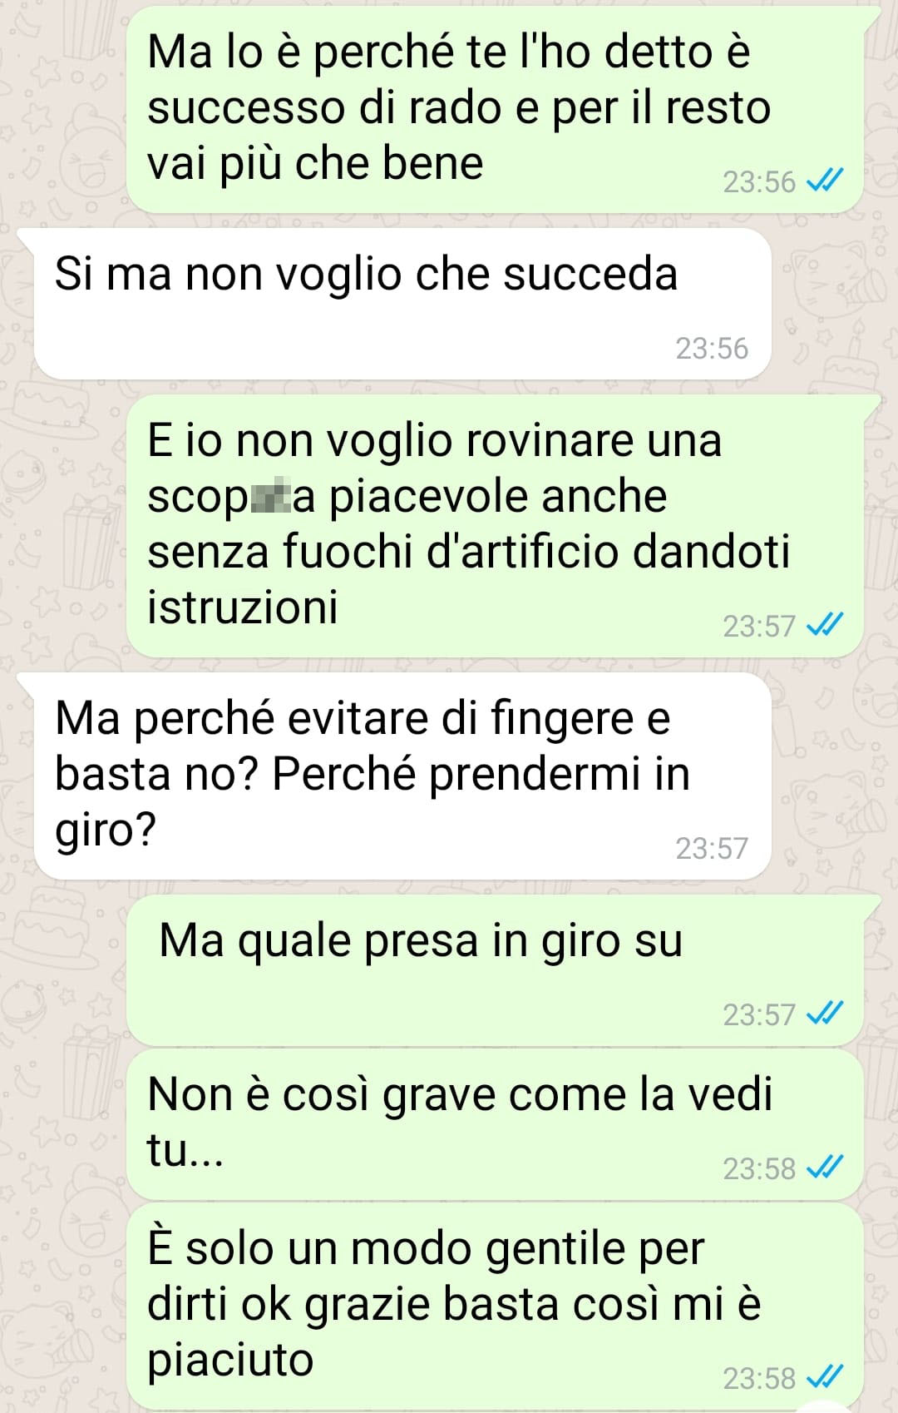
Task: Tap the 'Non è così grave come la vedi tu...' bubble
Action: (494, 1124)
